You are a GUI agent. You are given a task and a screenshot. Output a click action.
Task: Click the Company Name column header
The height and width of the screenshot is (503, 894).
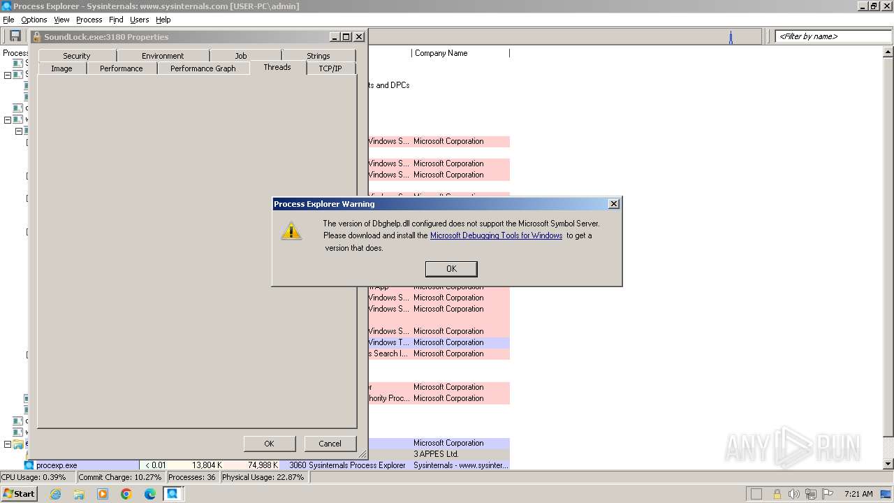460,53
